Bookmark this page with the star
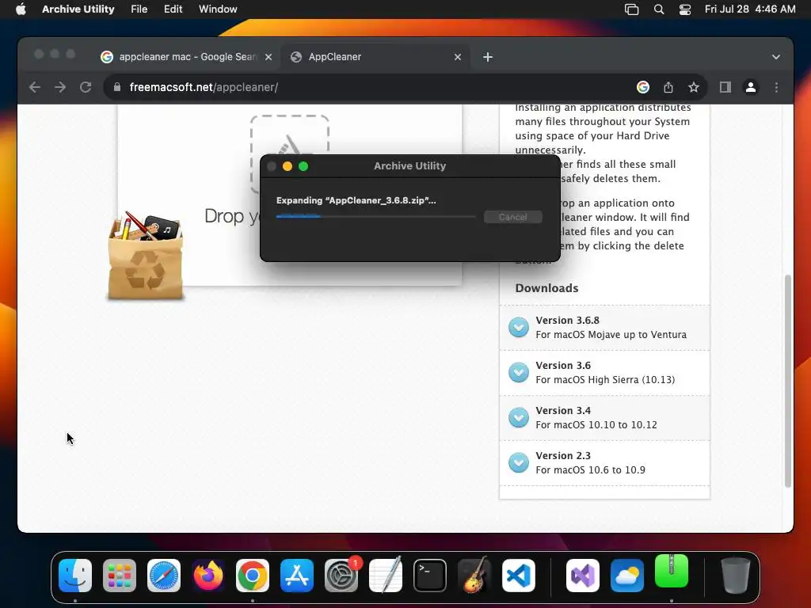 tap(694, 87)
